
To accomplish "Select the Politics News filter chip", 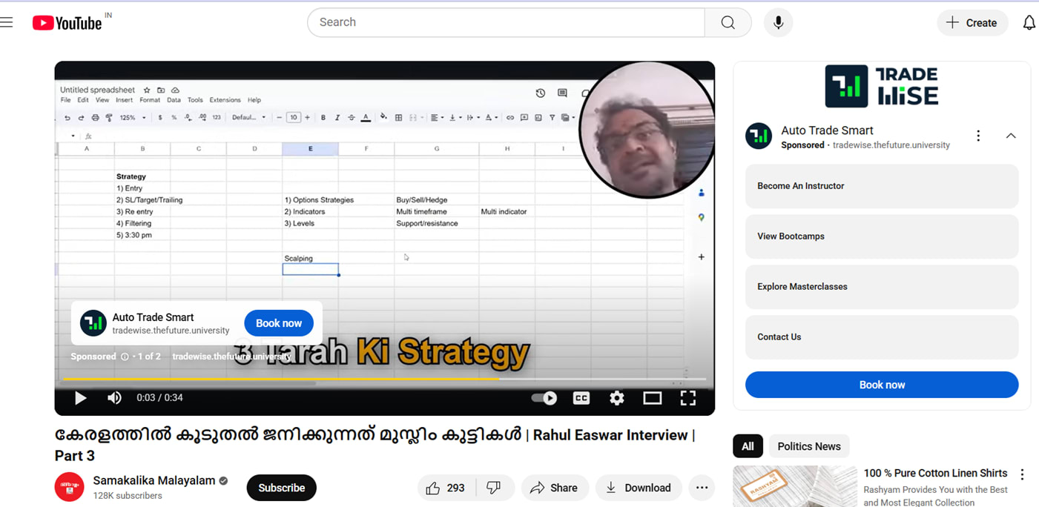I will point(808,446).
